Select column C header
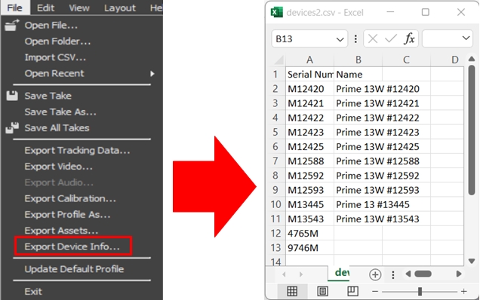This screenshot has height=300, width=480. point(406,60)
